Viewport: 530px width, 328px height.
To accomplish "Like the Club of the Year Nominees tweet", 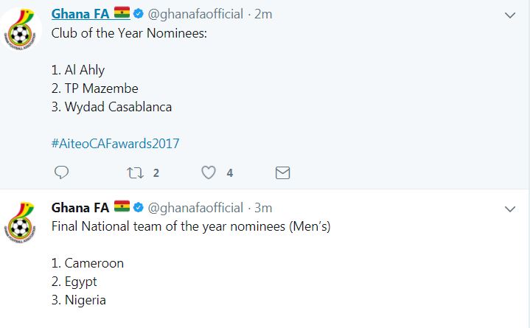I will (x=209, y=172).
